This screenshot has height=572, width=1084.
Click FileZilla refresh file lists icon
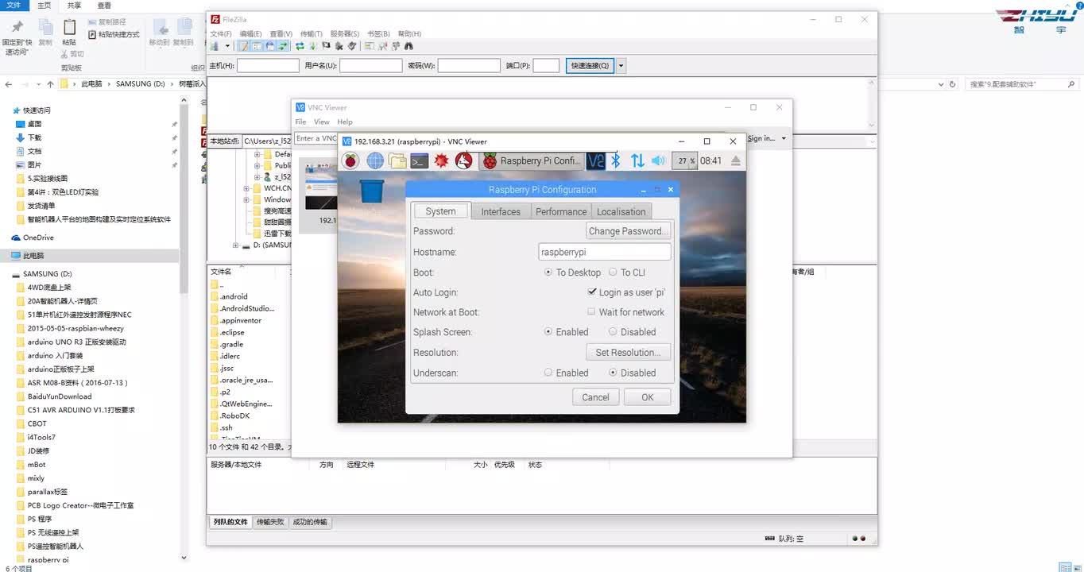click(300, 46)
